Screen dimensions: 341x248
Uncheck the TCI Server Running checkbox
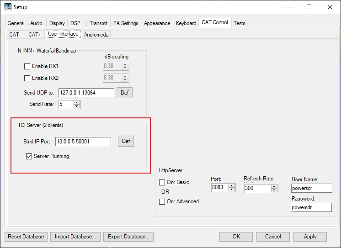29,156
